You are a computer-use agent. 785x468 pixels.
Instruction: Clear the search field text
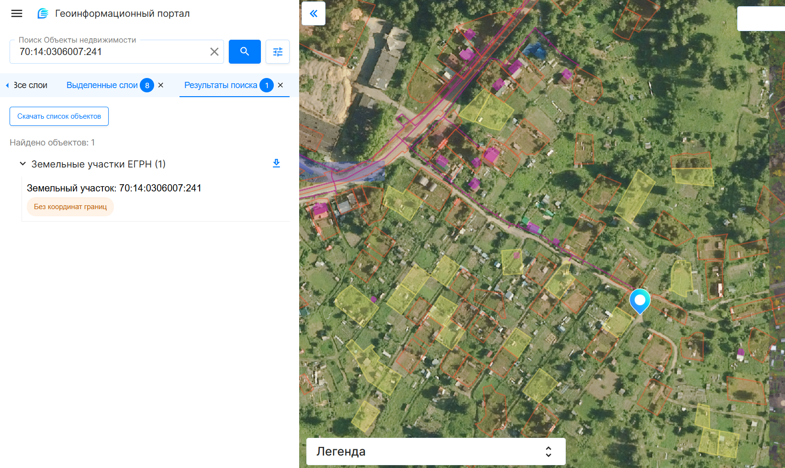tap(214, 52)
